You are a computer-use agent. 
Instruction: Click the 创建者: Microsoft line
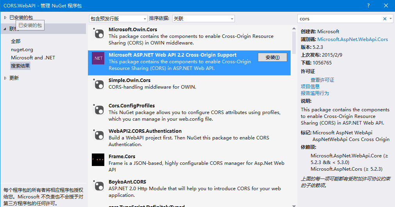pos(320,32)
